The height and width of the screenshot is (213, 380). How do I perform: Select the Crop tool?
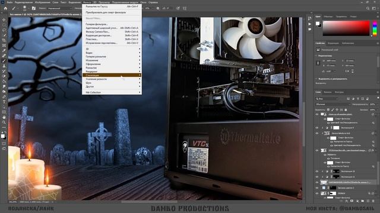click(x=4, y=40)
